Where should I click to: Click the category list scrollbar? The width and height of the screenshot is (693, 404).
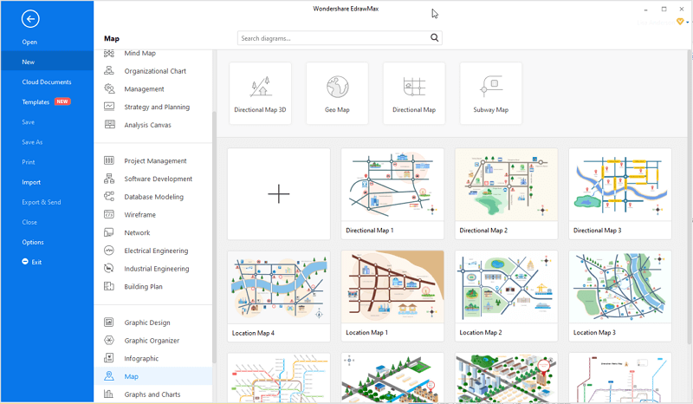click(x=214, y=237)
